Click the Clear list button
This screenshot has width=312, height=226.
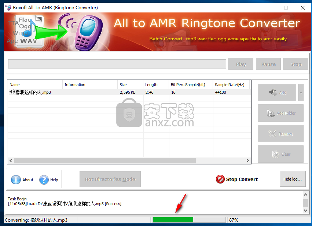point(280,154)
